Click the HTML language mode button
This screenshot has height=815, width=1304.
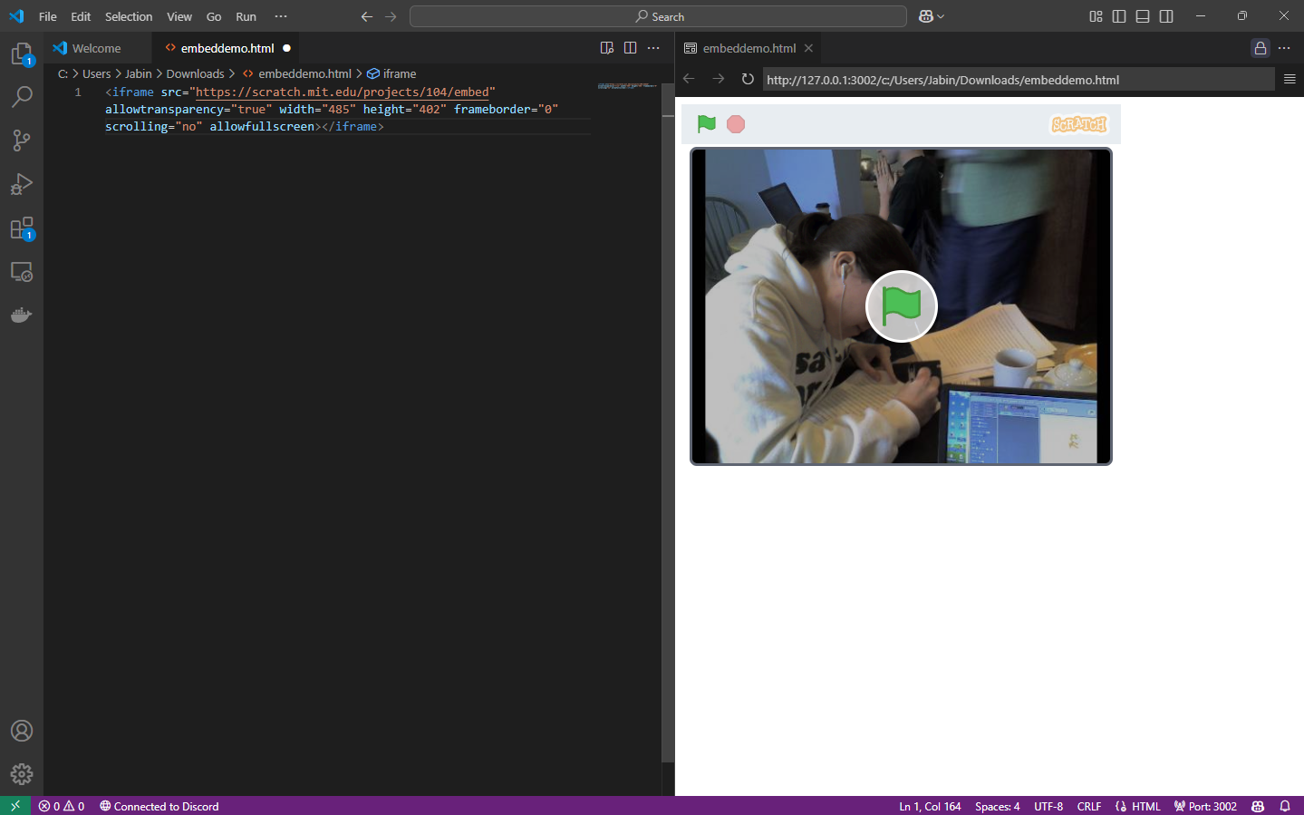1138,806
